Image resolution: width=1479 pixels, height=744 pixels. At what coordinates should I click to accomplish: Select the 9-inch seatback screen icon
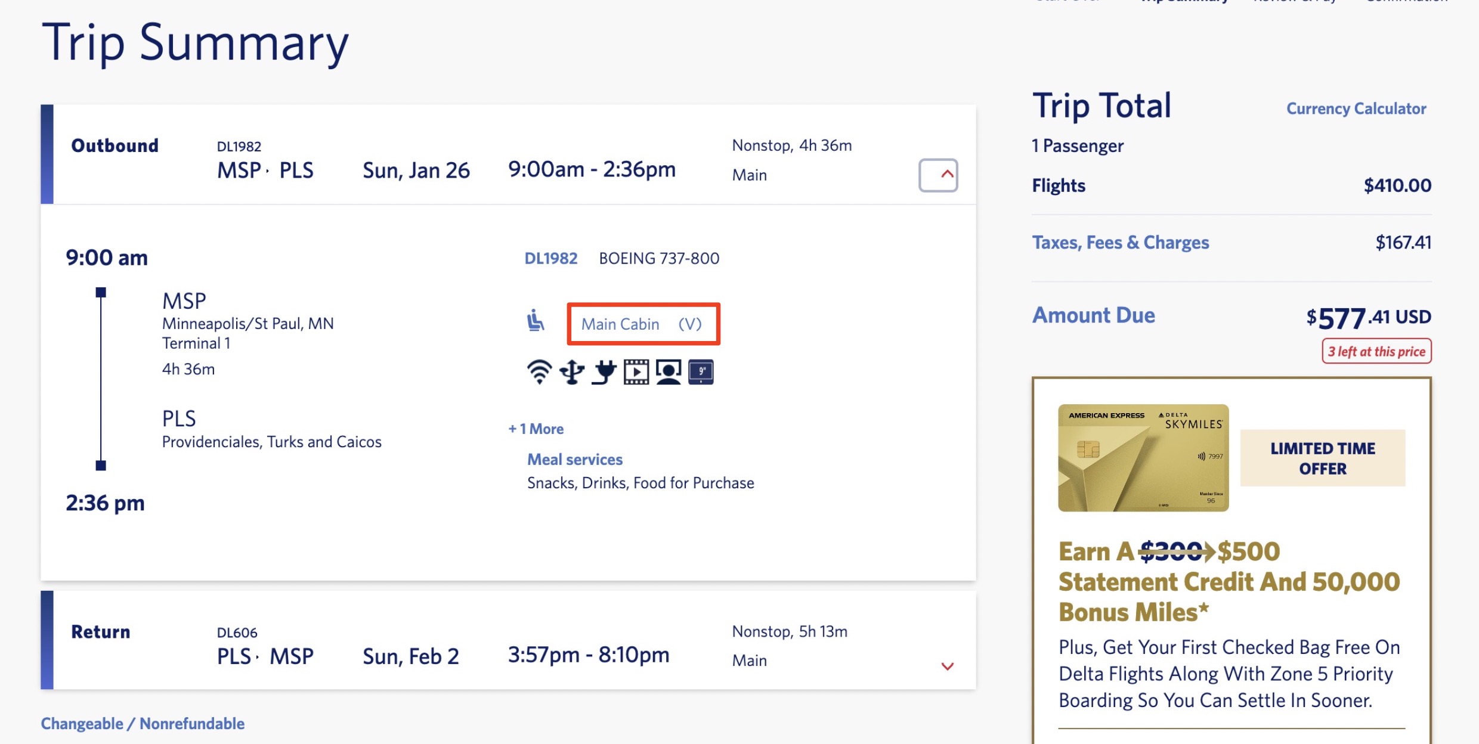701,371
